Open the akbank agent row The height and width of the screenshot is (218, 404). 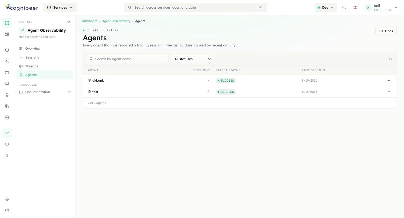240,81
